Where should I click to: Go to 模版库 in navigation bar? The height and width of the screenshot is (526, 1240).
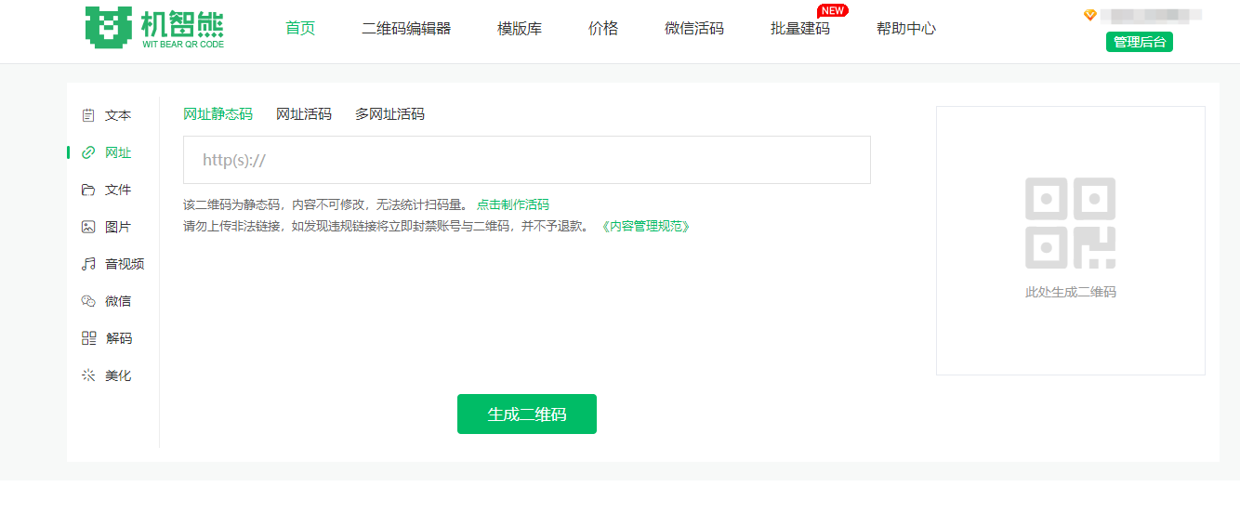pyautogui.click(x=520, y=29)
